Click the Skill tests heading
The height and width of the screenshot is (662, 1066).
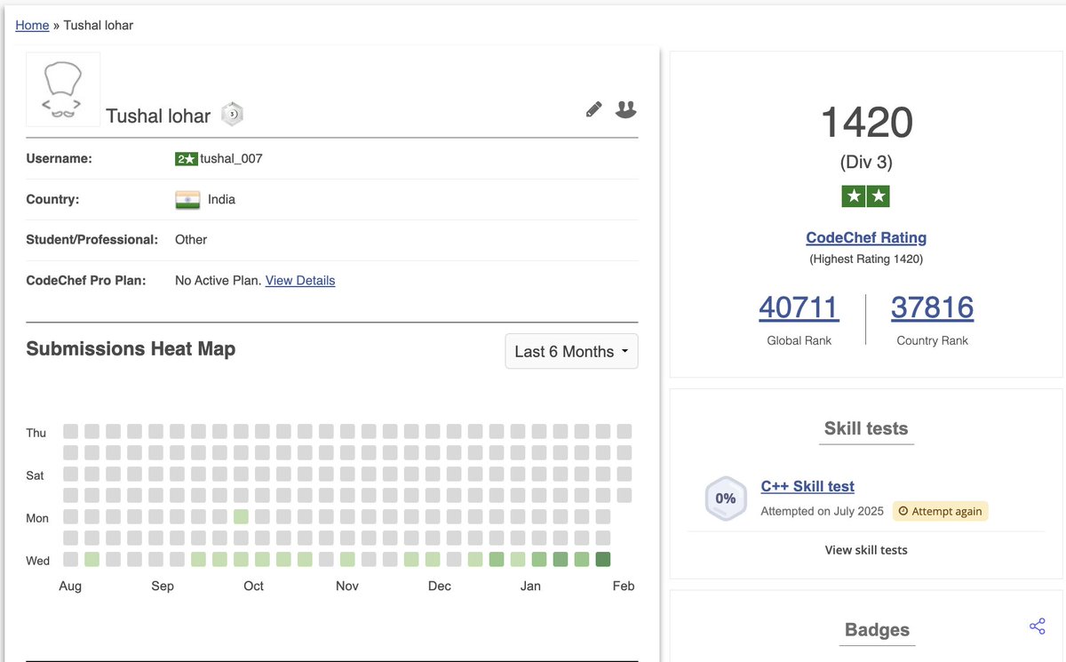(866, 428)
